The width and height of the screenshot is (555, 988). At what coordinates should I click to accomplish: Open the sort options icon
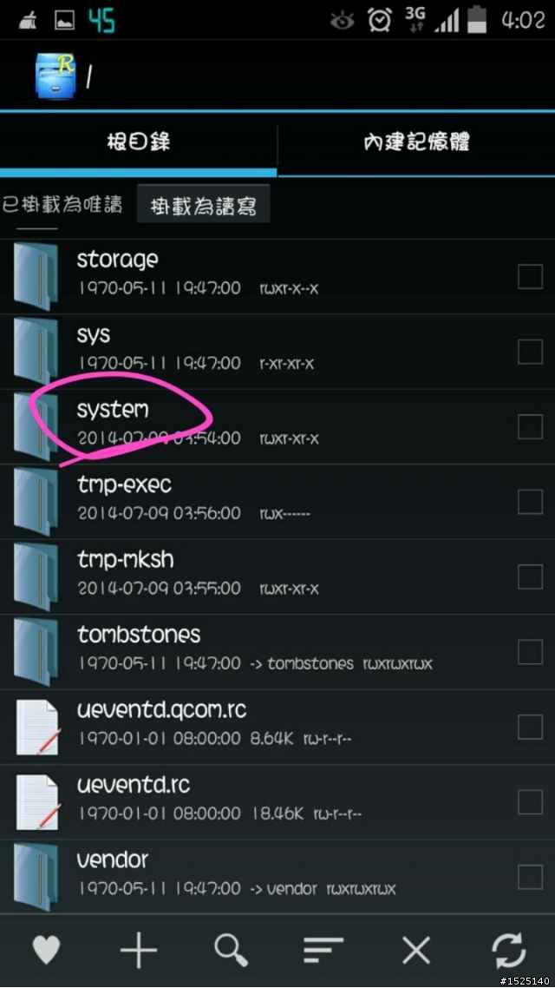point(323,950)
